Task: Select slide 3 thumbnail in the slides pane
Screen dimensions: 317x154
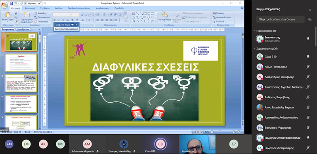Action: tap(21, 83)
